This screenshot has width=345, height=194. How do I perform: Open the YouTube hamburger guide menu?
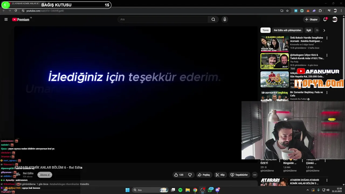tap(6, 19)
